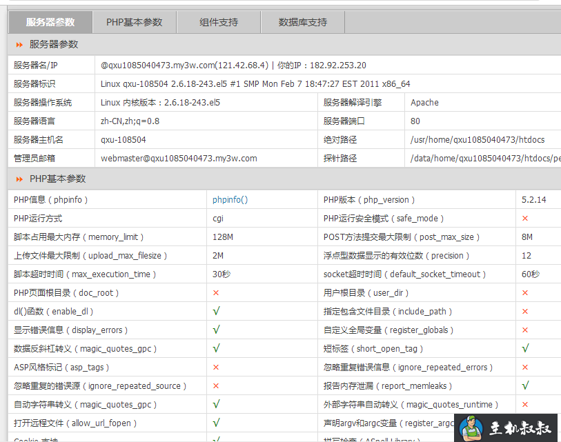Collapse the PHP基本参数 section header
The width and height of the screenshot is (561, 442).
pyautogui.click(x=58, y=179)
